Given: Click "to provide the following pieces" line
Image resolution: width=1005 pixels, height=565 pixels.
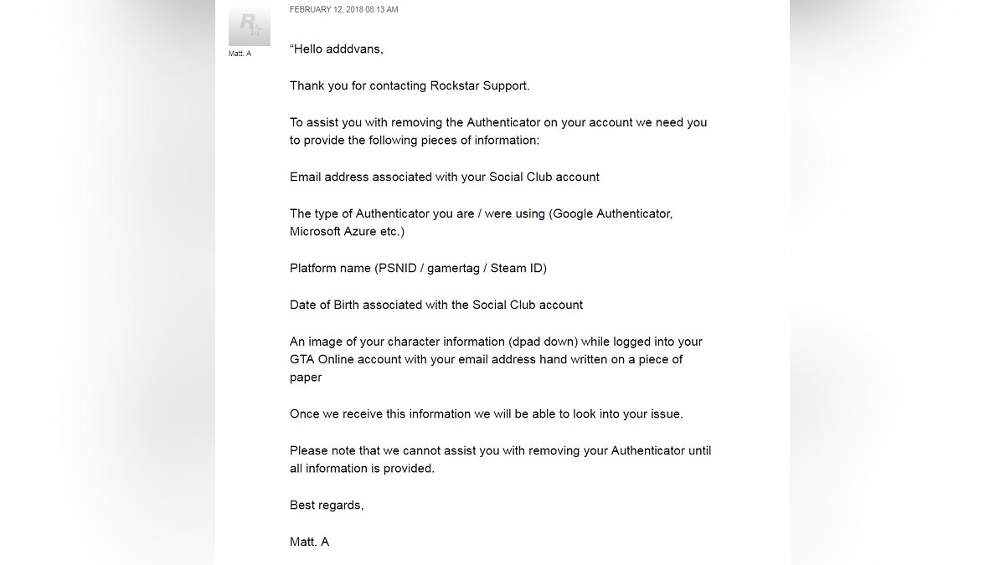Looking at the screenshot, I should click(x=415, y=140).
